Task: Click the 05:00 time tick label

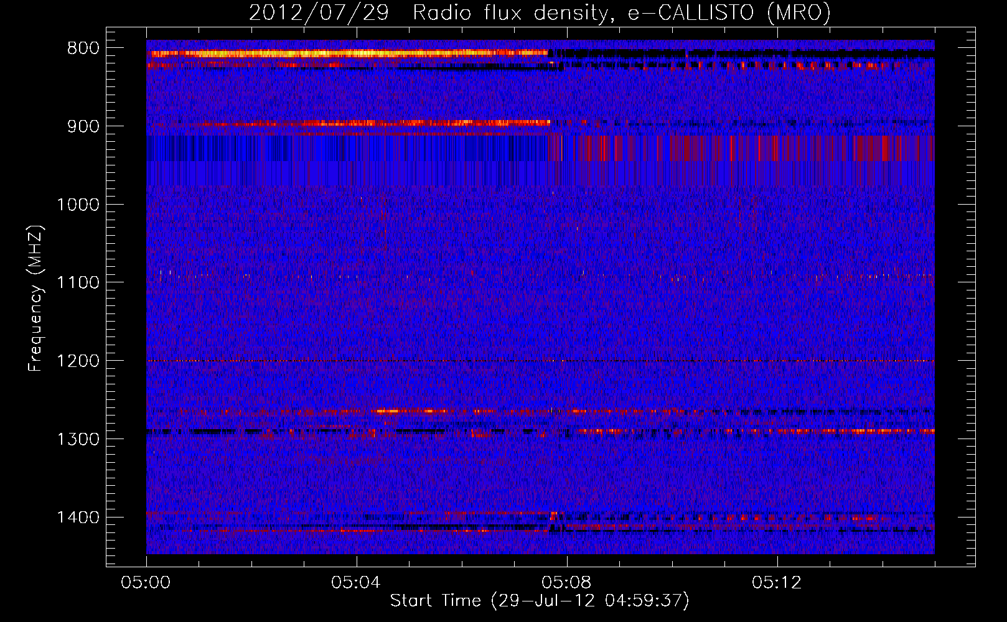Action: click(x=146, y=583)
